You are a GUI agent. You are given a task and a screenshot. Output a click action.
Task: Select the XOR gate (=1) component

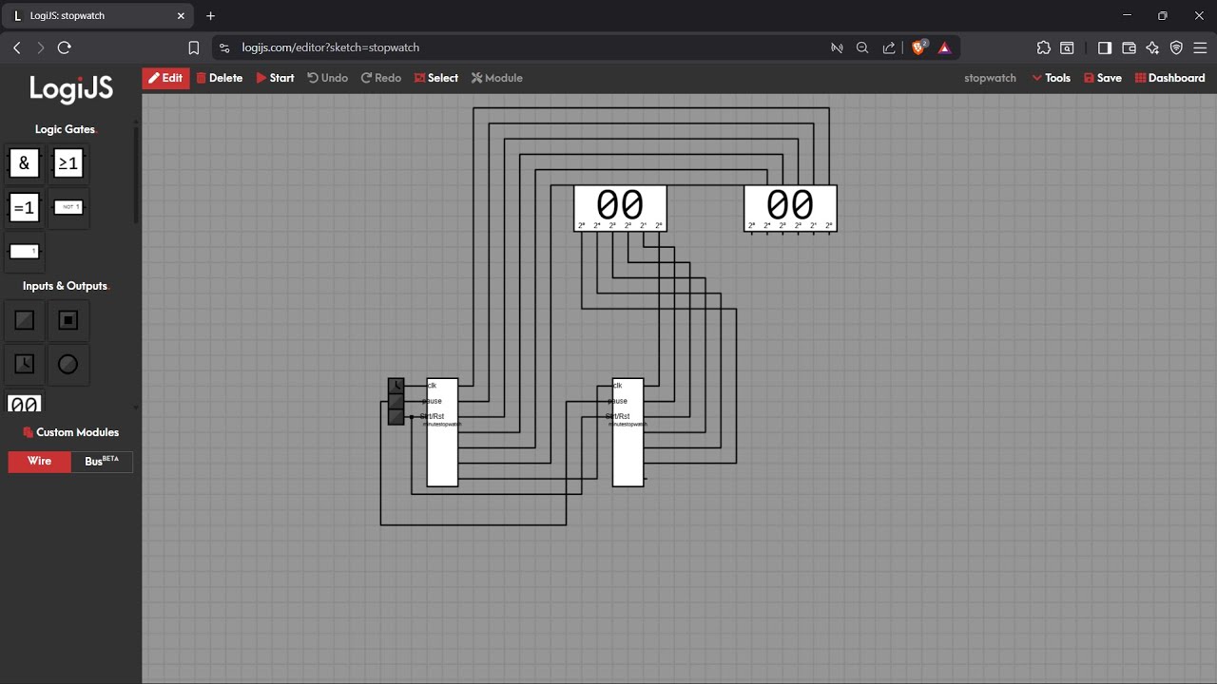(24, 207)
